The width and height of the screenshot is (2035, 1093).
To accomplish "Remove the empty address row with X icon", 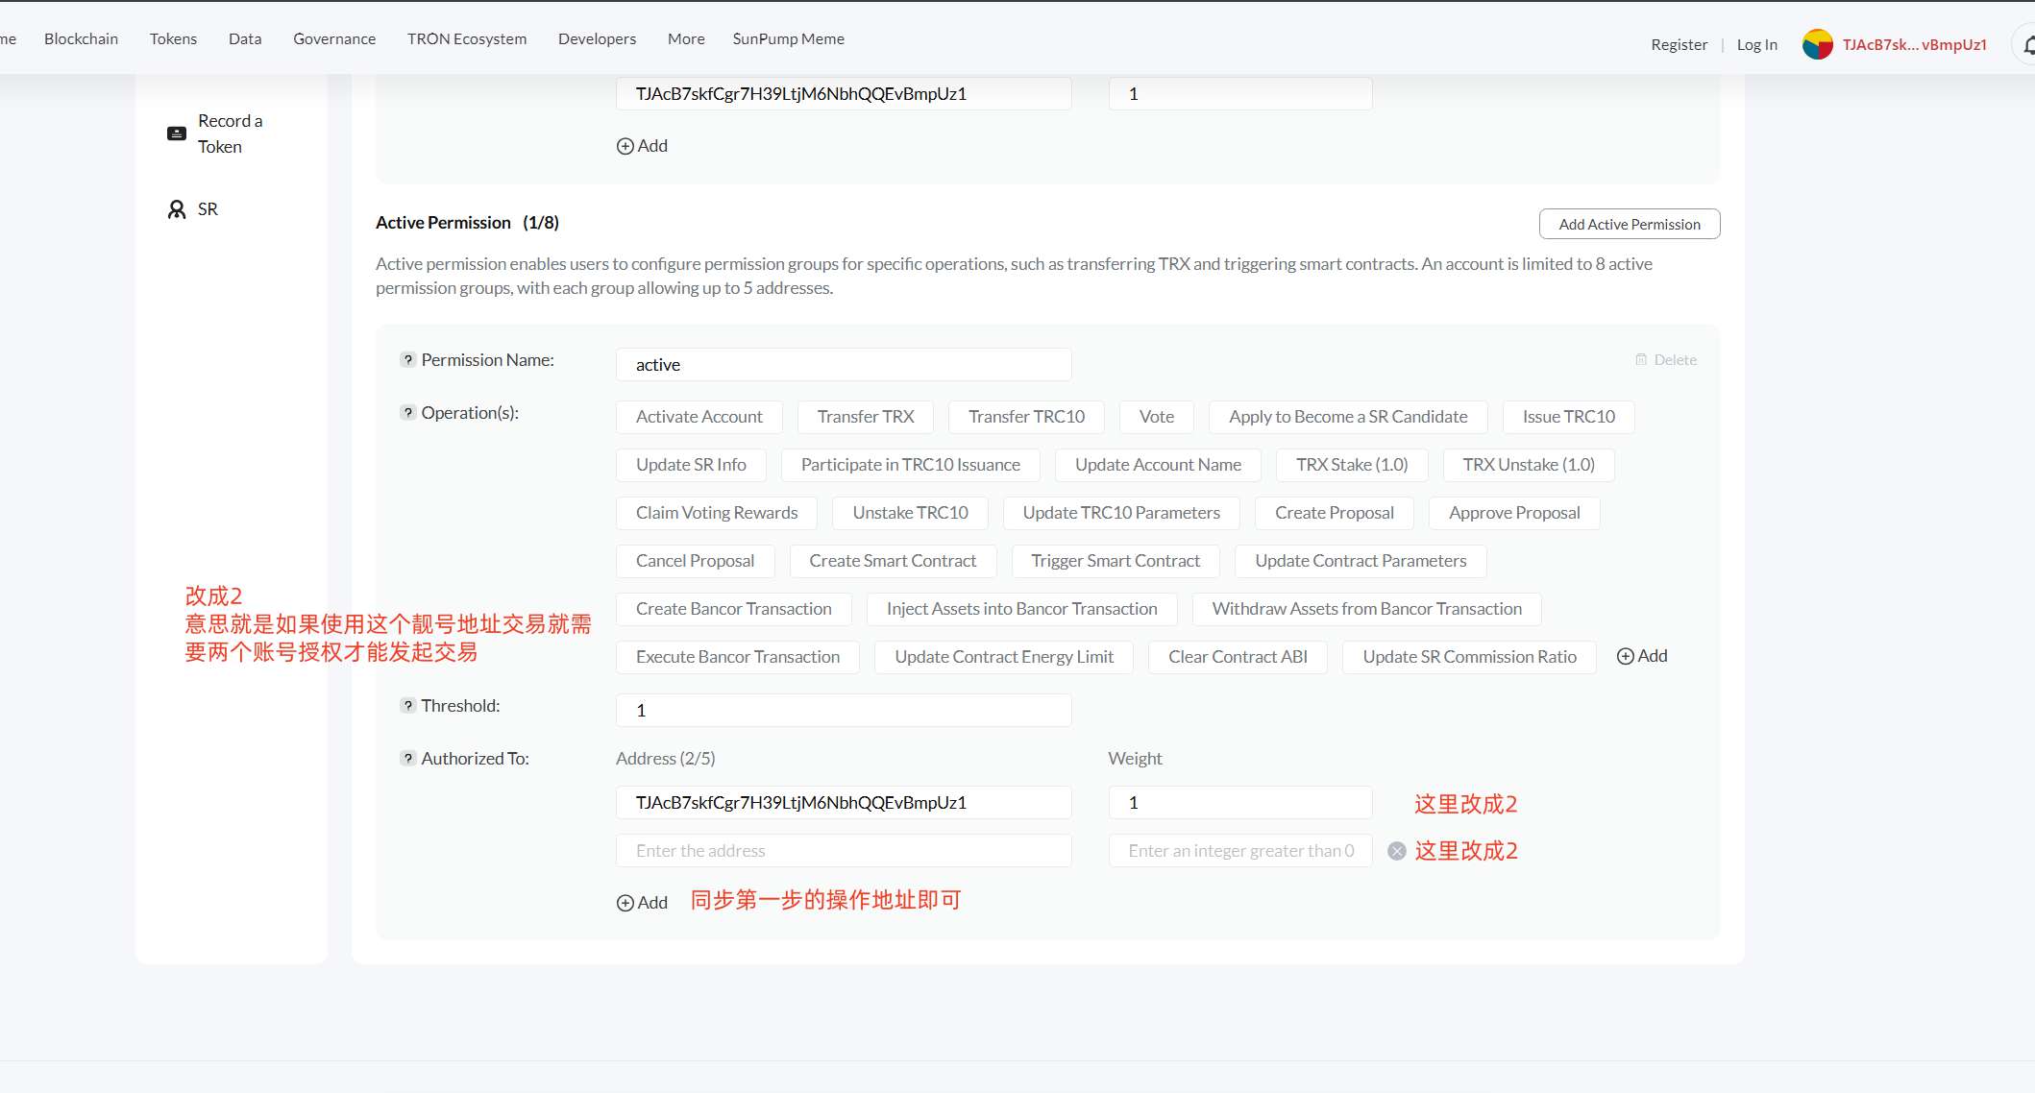I will (1397, 851).
